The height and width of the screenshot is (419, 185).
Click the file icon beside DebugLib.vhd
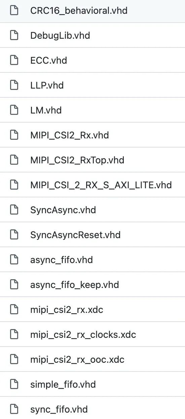coord(14,35)
